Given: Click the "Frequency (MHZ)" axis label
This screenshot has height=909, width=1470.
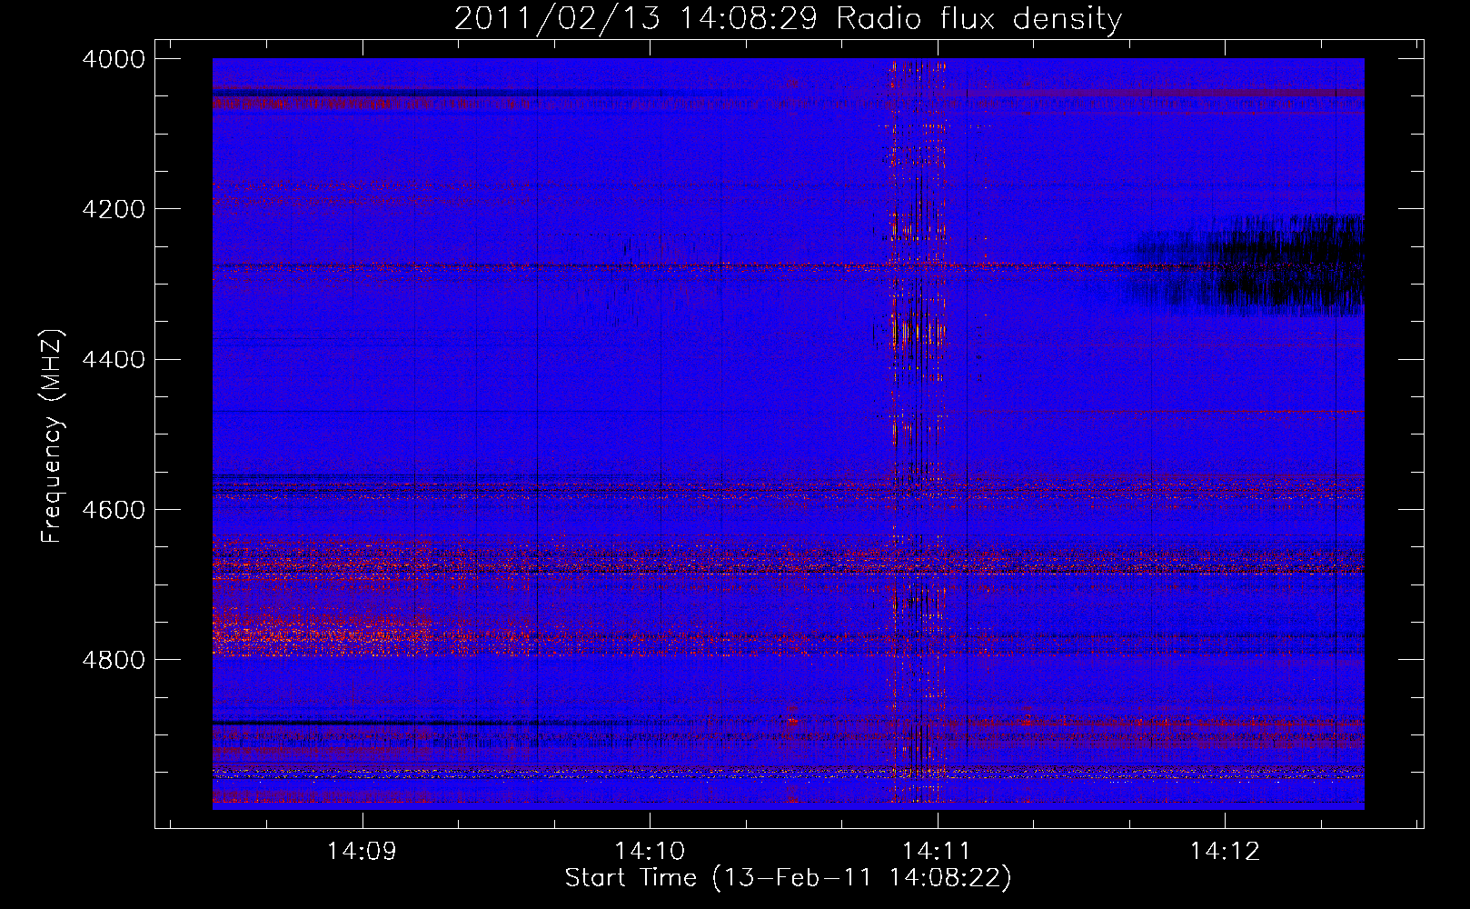Looking at the screenshot, I should point(53,436).
